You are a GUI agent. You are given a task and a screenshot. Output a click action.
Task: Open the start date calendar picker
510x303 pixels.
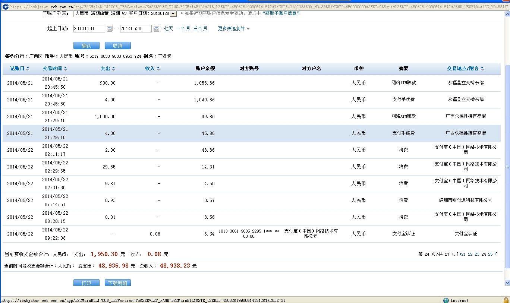point(110,29)
